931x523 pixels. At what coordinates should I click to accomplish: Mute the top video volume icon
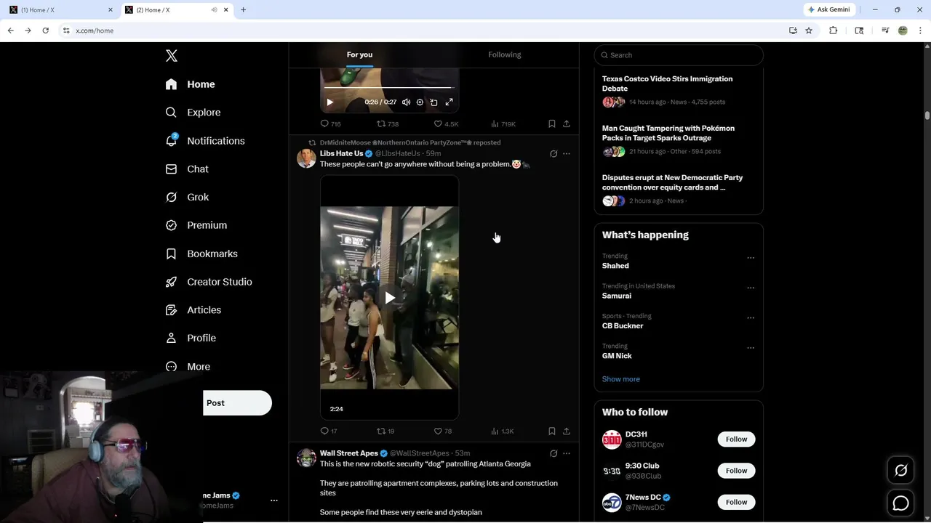coord(406,102)
